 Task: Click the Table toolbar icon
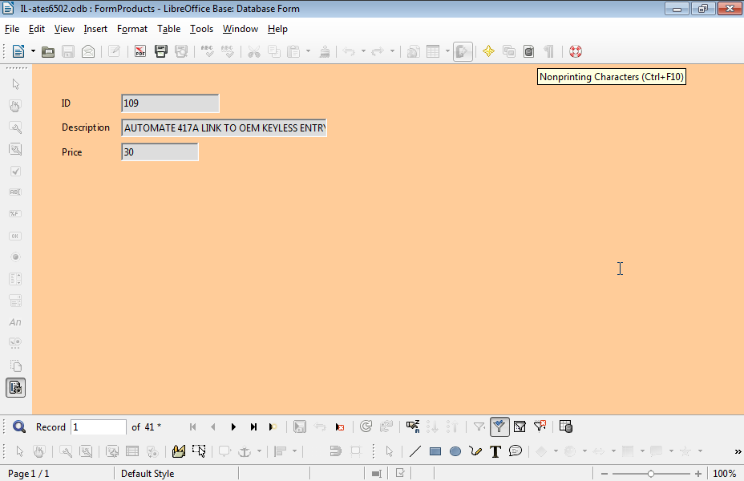click(x=433, y=51)
